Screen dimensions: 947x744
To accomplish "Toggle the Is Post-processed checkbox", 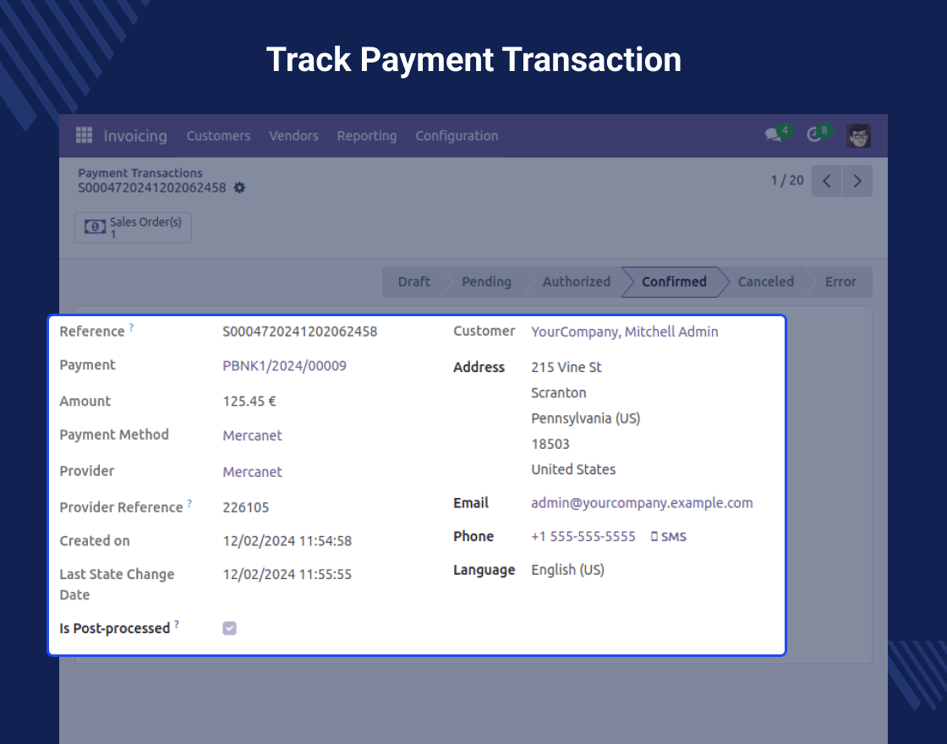I will [x=229, y=628].
